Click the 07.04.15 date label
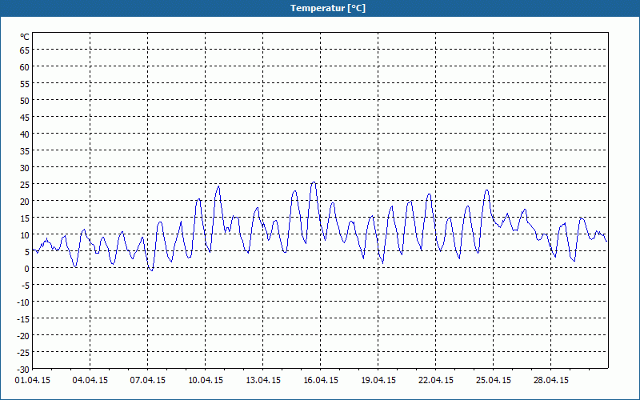The image size is (640, 400). 148,381
